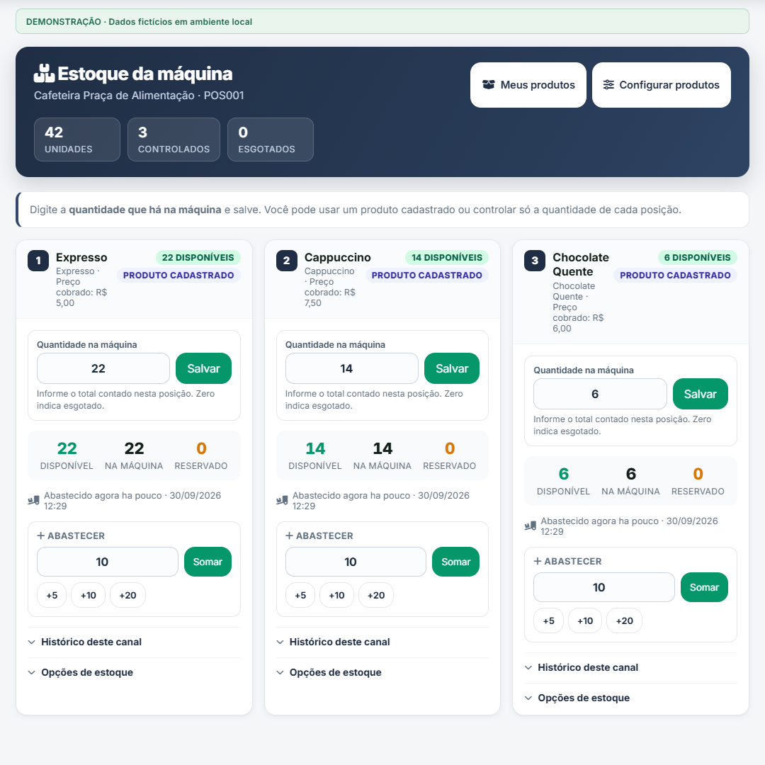The width and height of the screenshot is (765, 765).
Task: Click Expresso's green Disponível value 22
Action: coord(67,448)
